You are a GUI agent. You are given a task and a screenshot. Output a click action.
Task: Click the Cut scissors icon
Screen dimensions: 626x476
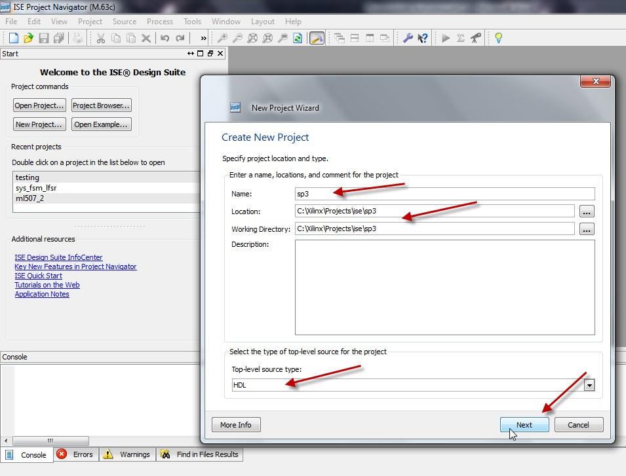point(100,38)
